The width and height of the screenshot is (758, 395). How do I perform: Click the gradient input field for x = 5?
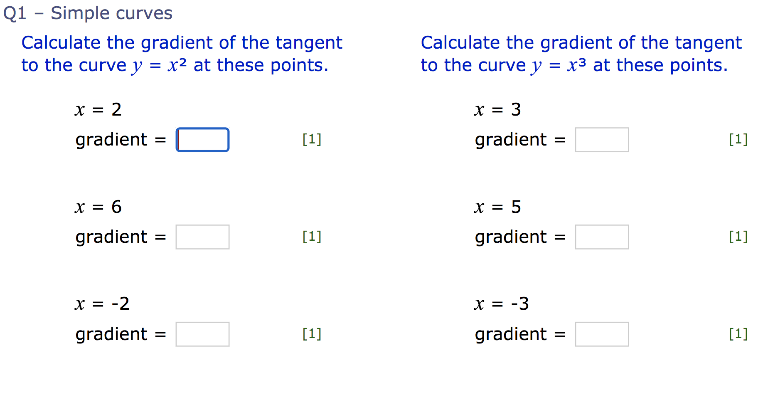(x=602, y=237)
